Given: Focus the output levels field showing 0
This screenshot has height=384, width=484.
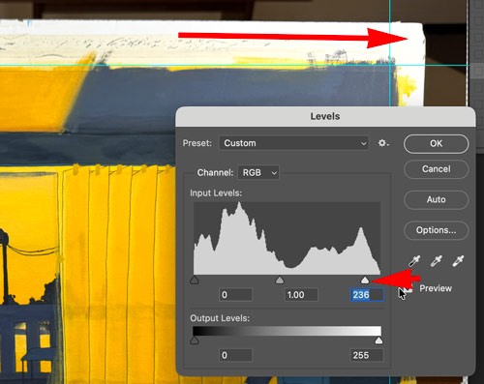Looking at the screenshot, I should (x=236, y=355).
